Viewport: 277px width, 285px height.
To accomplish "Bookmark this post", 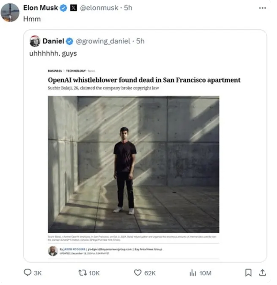I will pos(248,273).
